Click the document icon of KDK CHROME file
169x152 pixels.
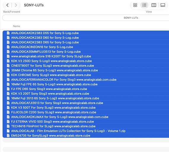coord(8,75)
